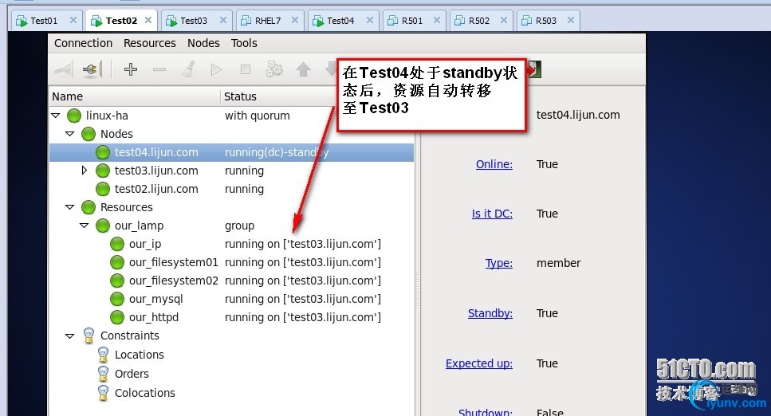Click the green circle of our_ip
The image size is (771, 416).
[117, 244]
